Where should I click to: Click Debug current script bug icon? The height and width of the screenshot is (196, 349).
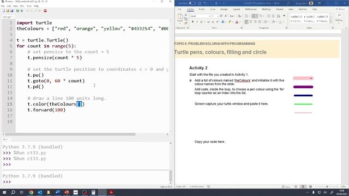tap(22, 11)
